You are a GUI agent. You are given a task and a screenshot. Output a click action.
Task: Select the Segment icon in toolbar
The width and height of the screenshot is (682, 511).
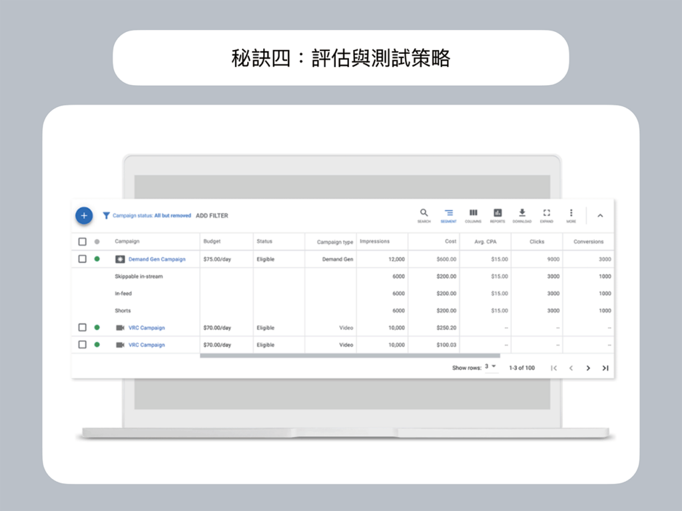click(448, 214)
